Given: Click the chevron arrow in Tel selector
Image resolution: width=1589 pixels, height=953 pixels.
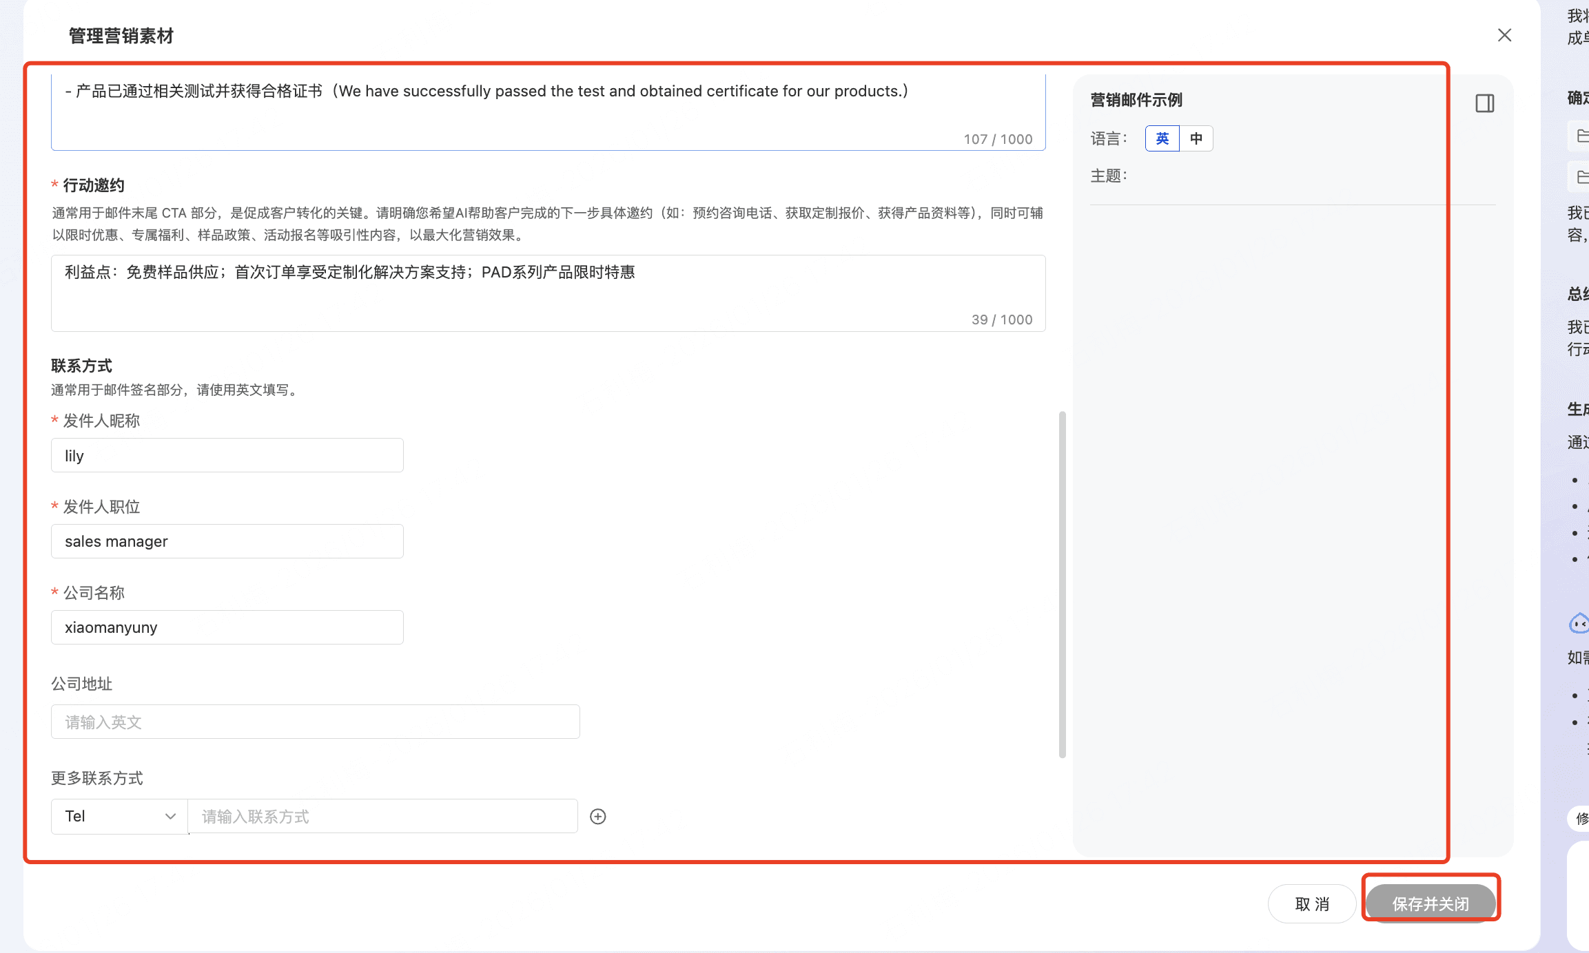Looking at the screenshot, I should pyautogui.click(x=170, y=816).
